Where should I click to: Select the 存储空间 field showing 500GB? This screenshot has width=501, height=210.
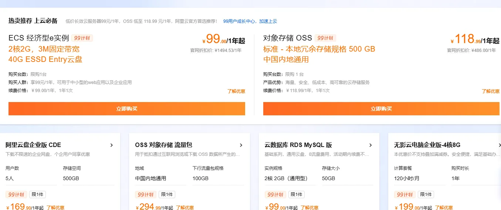coord(89,178)
